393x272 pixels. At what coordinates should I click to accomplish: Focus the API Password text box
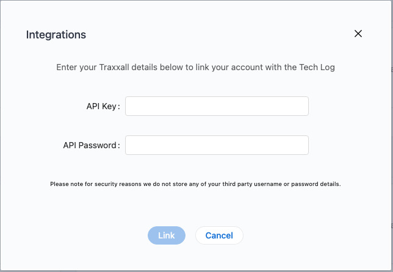[217, 145]
